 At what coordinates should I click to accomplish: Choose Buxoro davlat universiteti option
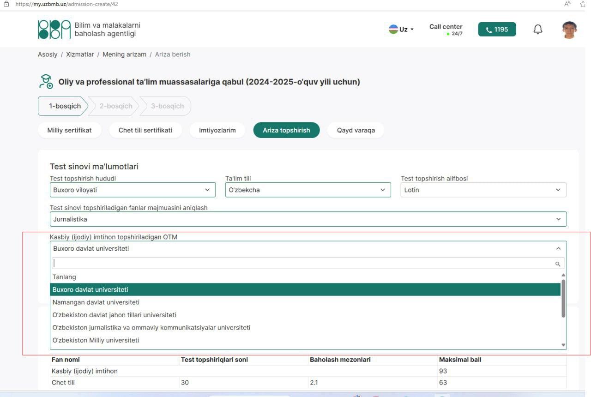(305, 289)
